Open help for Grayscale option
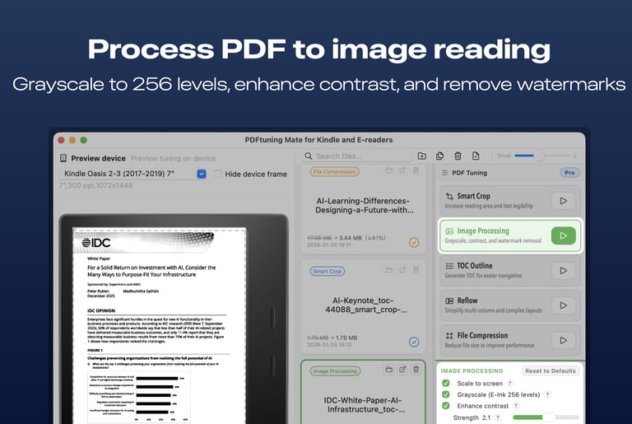Screen dimensions: 632x424 pyautogui.click(x=547, y=394)
